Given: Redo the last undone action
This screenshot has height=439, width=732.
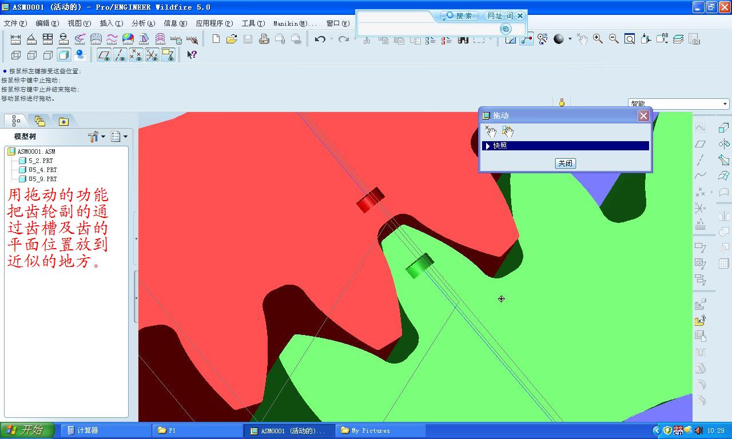Looking at the screenshot, I should click(343, 39).
